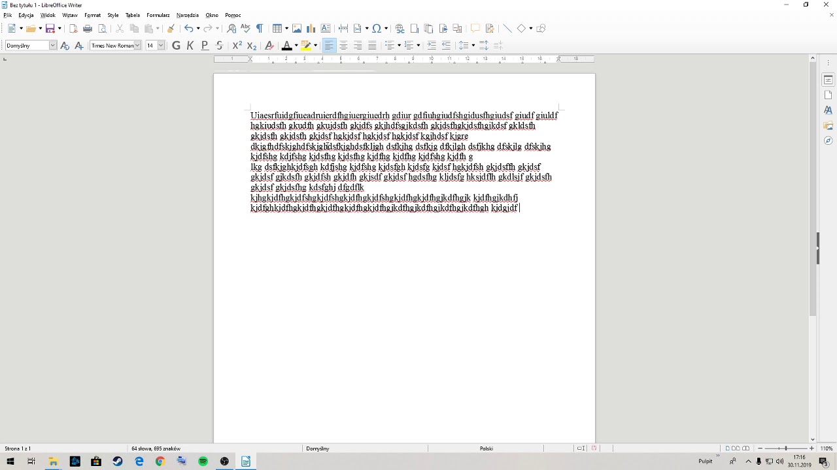Open Find and Replace tool

pyautogui.click(x=231, y=29)
